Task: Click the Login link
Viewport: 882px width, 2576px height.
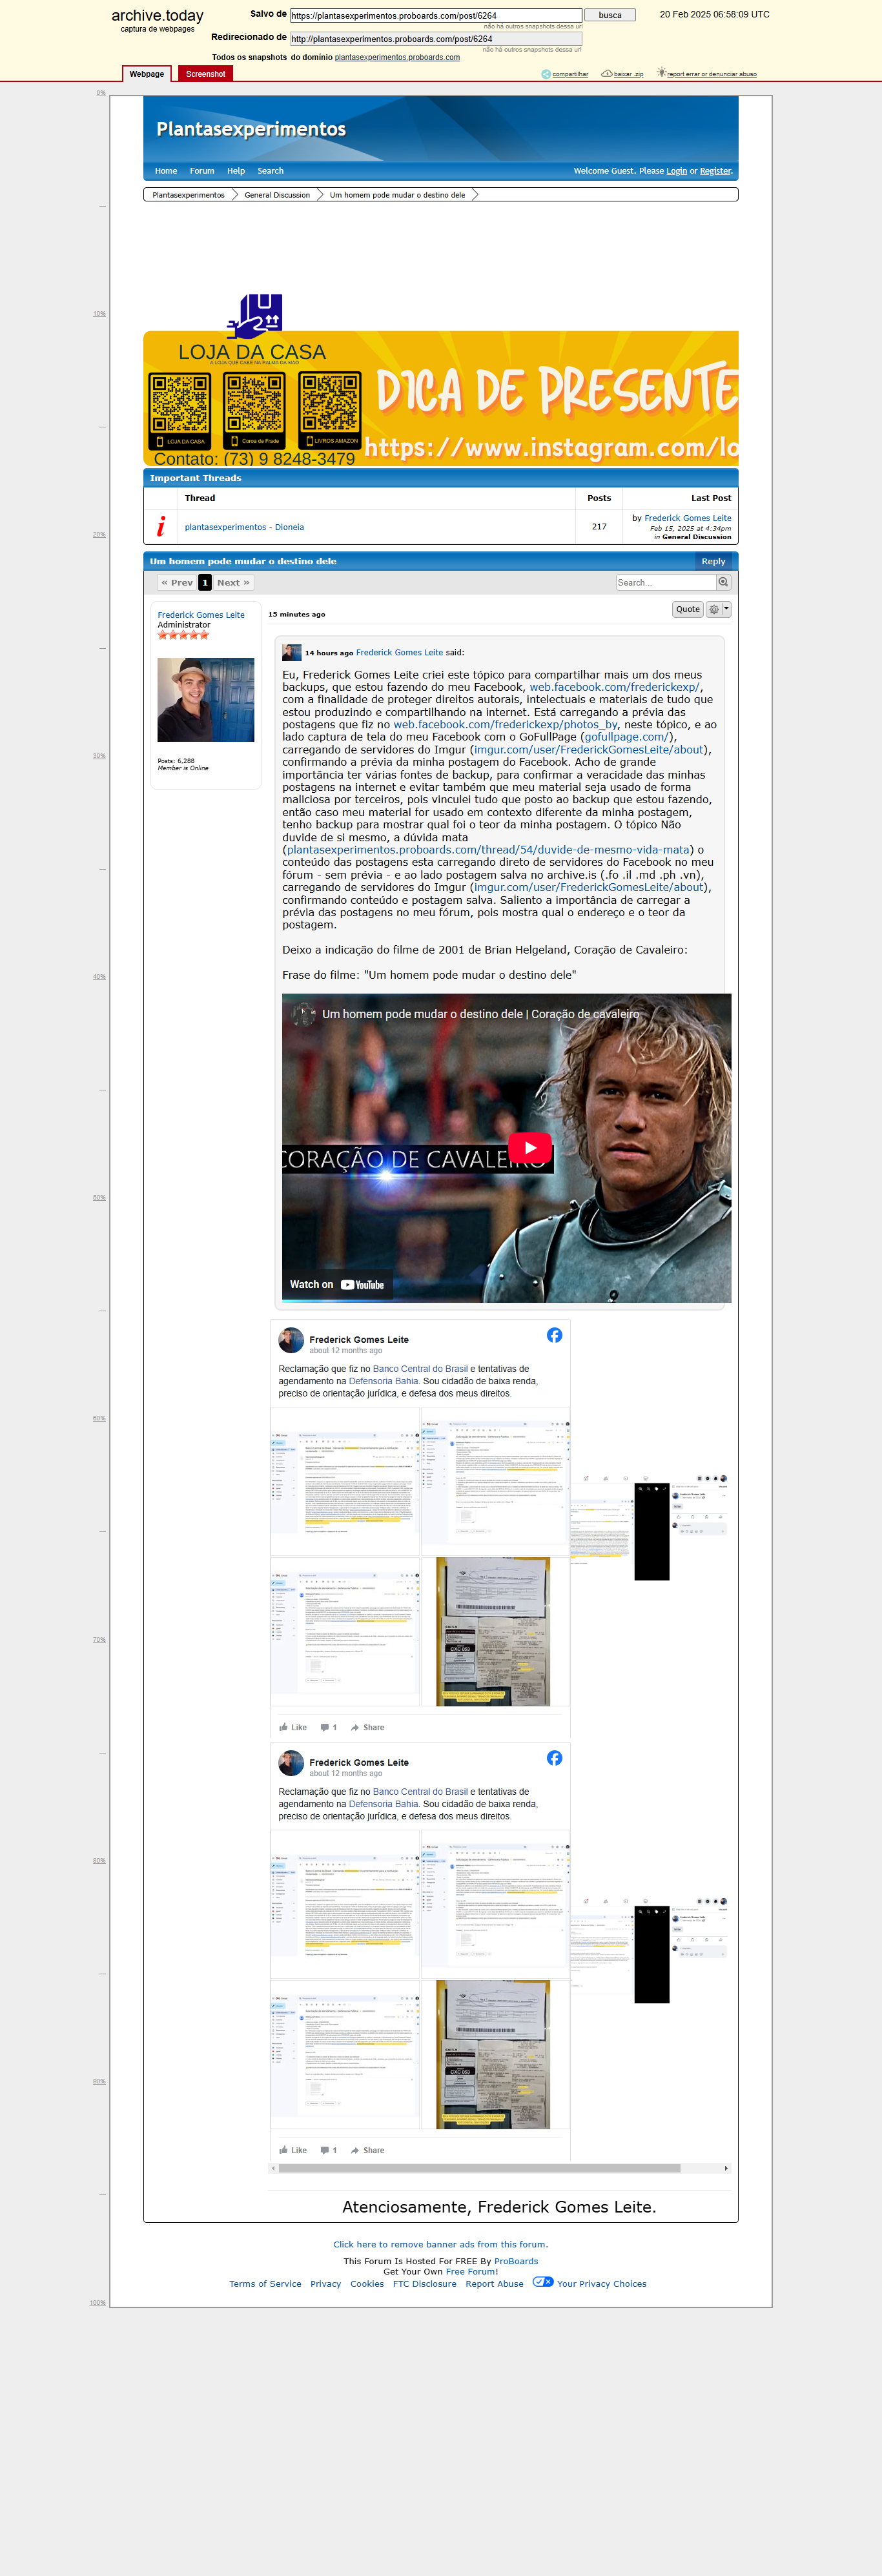Action: pos(677,171)
